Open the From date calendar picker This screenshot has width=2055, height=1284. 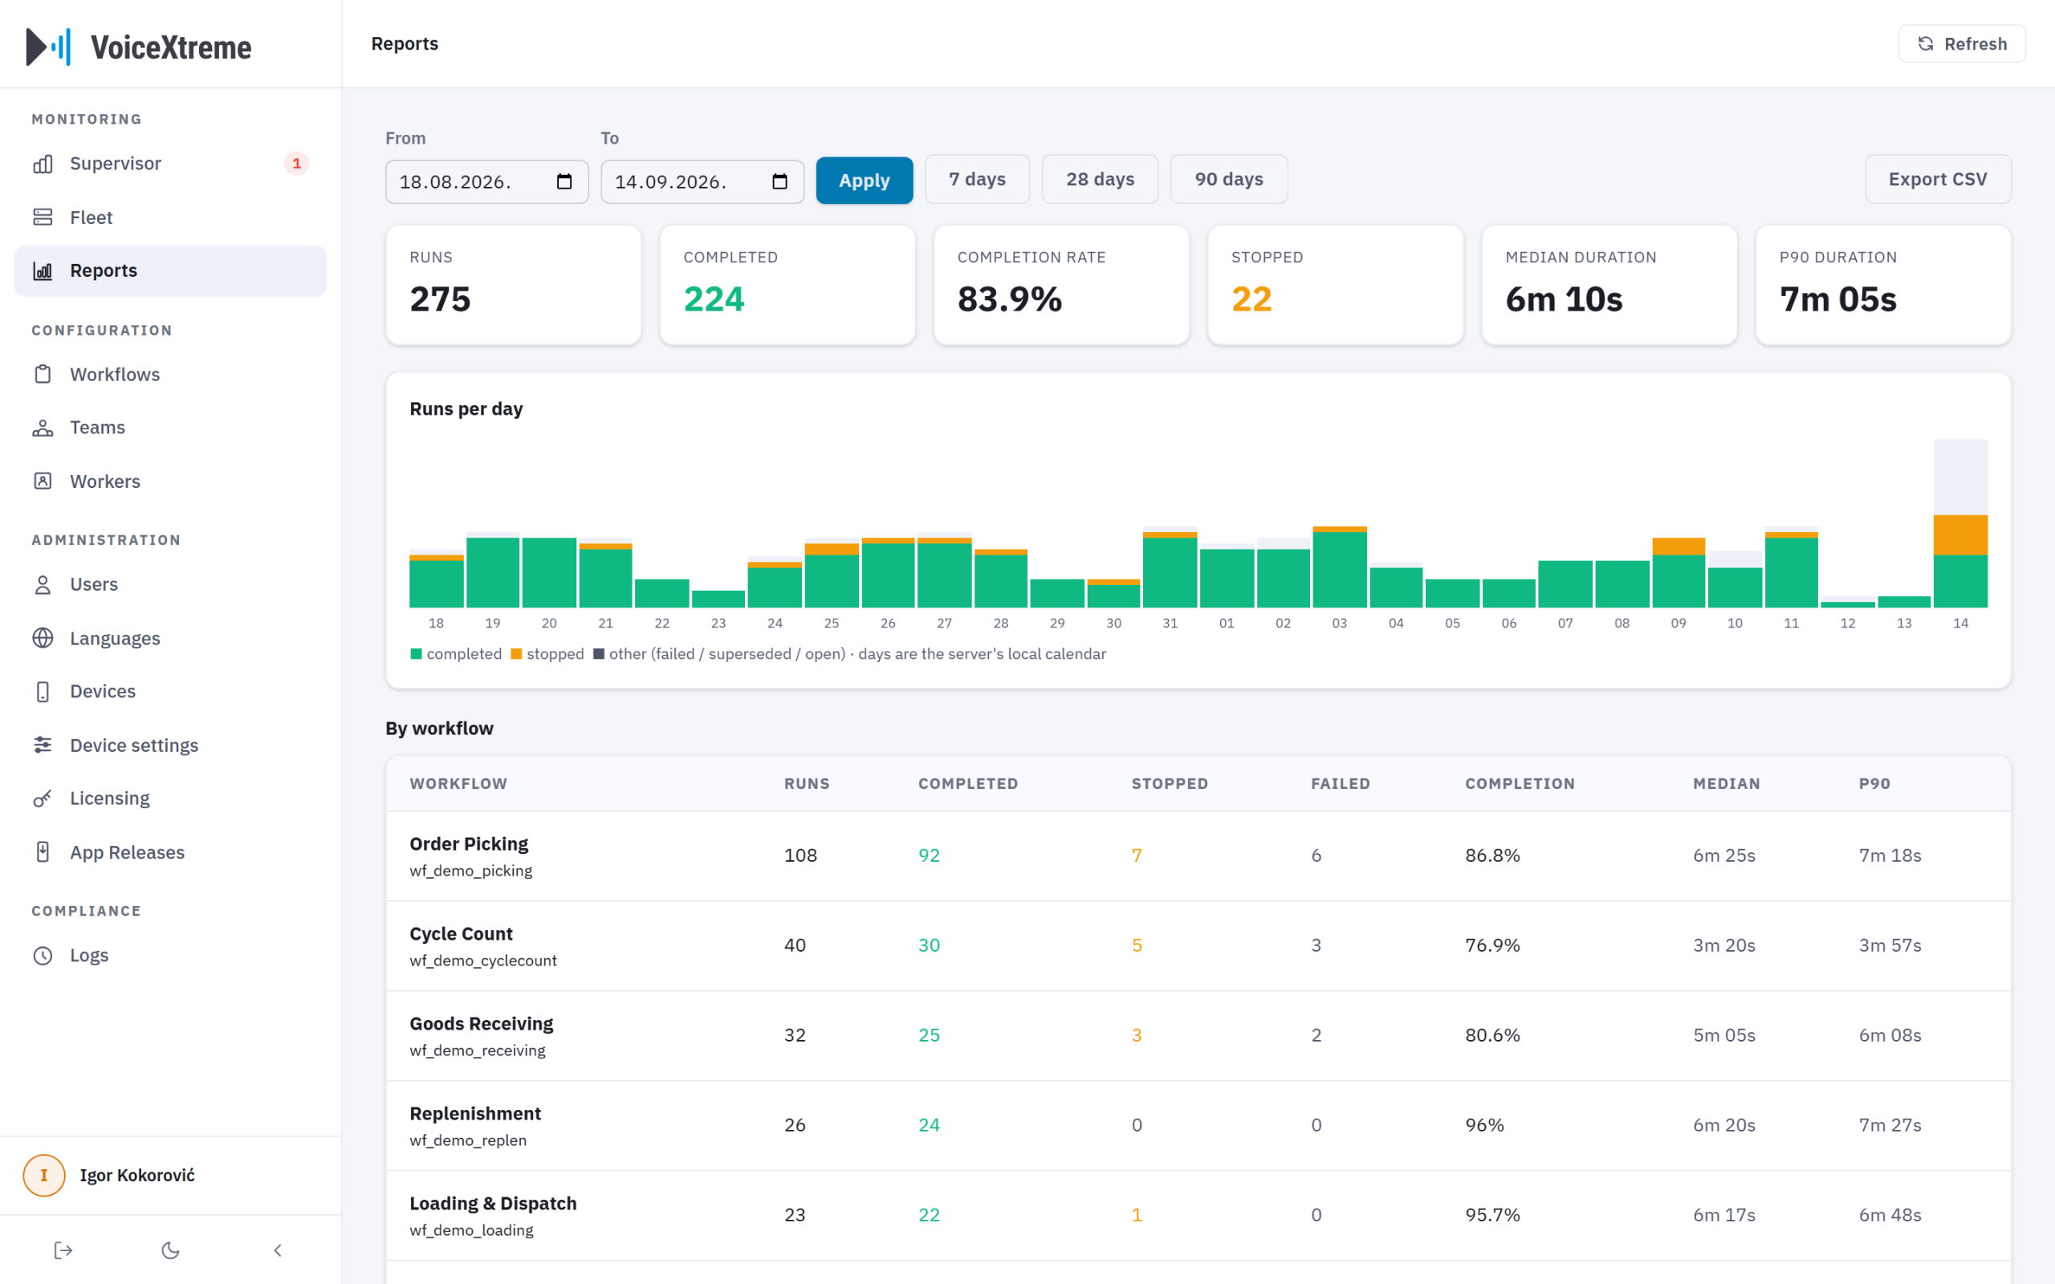click(x=564, y=181)
